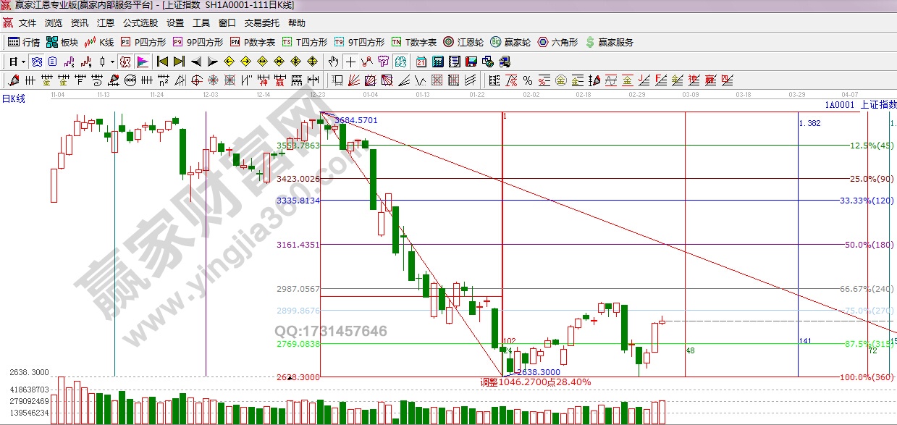Expand the 日 period dropdown arrow

tap(22, 62)
